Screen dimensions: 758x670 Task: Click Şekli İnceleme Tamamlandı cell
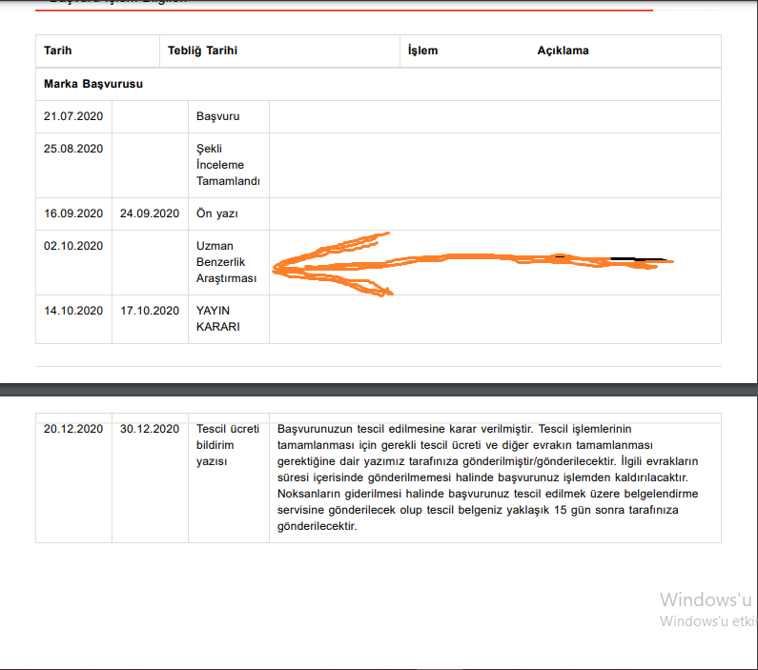point(228,165)
